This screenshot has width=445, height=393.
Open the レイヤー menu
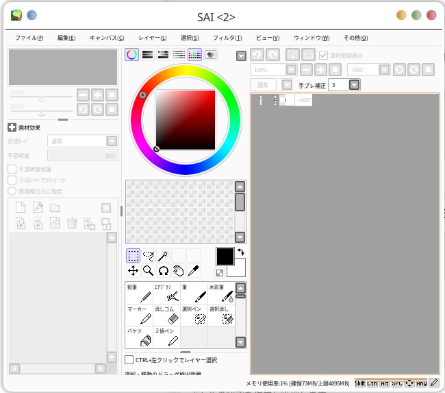(152, 38)
